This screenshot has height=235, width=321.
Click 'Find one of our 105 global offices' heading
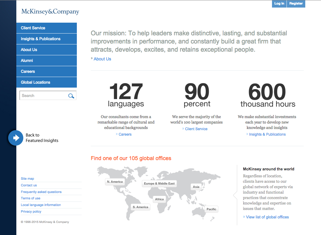(131, 158)
